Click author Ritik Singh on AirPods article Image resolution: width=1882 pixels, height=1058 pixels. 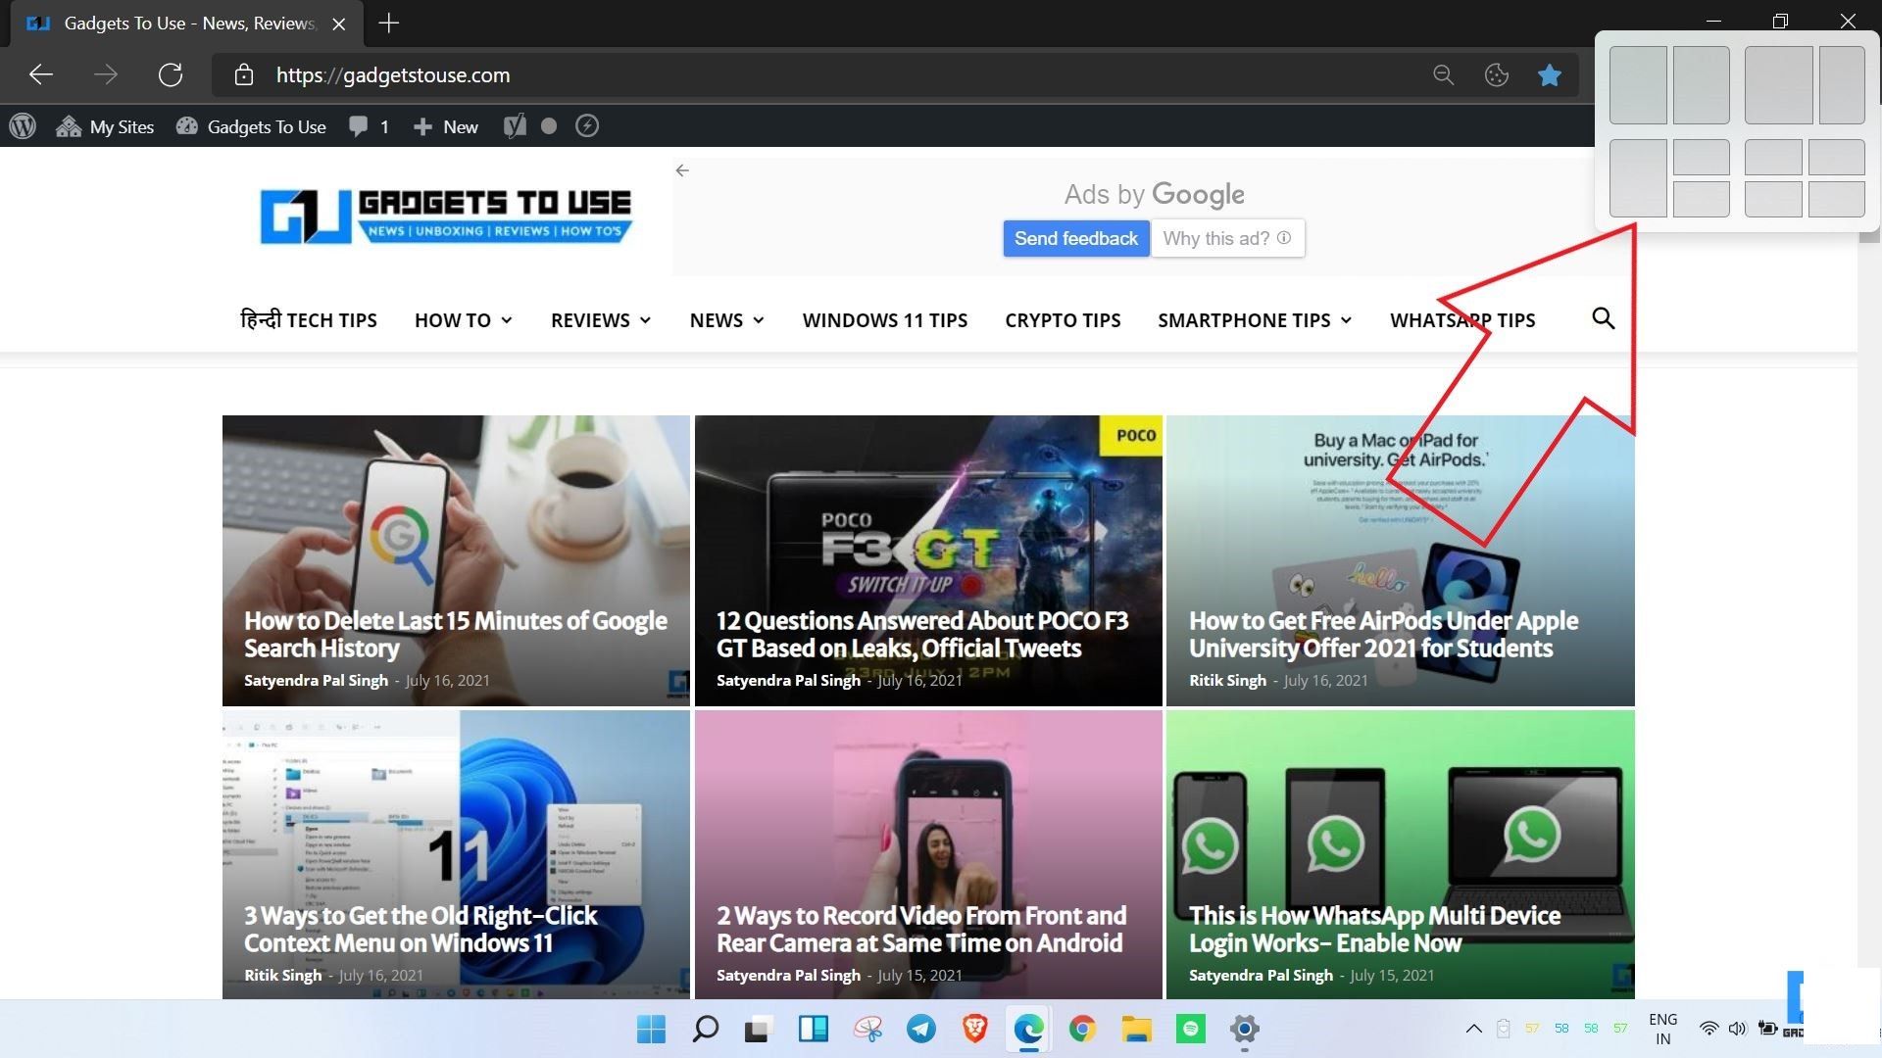(x=1227, y=680)
